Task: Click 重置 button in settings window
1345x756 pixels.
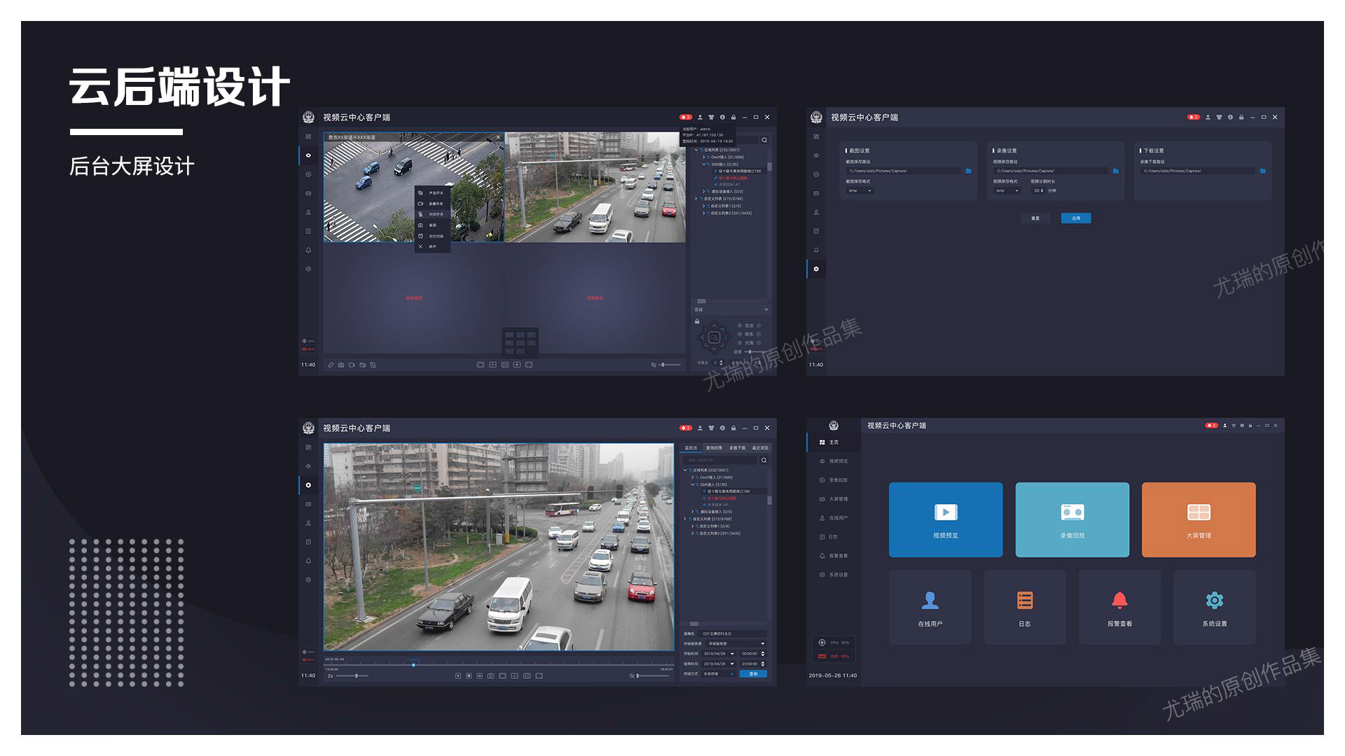Action: 1035,218
